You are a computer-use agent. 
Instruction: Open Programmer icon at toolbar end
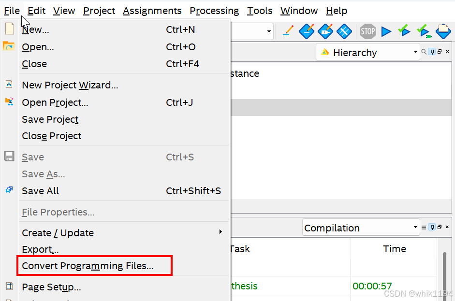[x=443, y=31]
